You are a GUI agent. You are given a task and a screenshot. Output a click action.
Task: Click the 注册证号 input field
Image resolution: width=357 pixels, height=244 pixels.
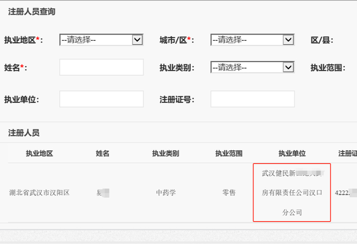tap(253, 99)
